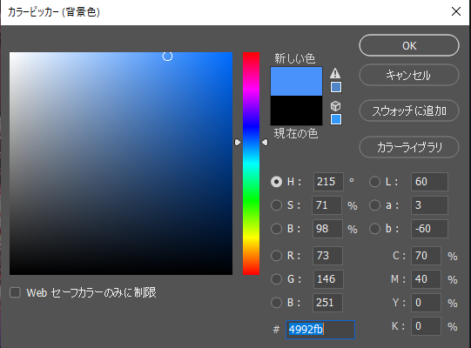471x348 pixels.
Task: Click the C cyan percentage field
Action: coord(426,256)
